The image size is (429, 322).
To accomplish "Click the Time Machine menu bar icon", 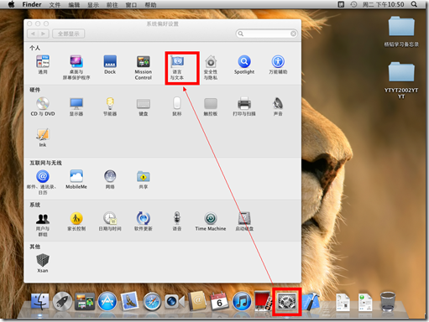I will coord(353,4).
